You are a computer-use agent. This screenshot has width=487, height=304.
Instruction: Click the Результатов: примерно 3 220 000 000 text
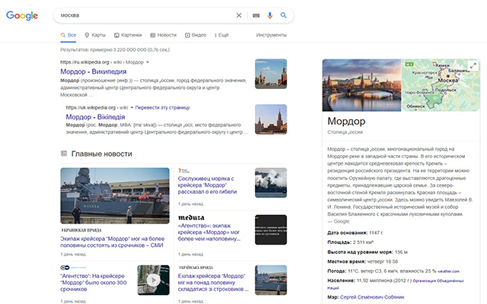(115, 49)
